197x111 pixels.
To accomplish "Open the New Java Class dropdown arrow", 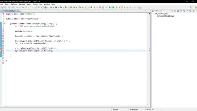I will point(77,7).
